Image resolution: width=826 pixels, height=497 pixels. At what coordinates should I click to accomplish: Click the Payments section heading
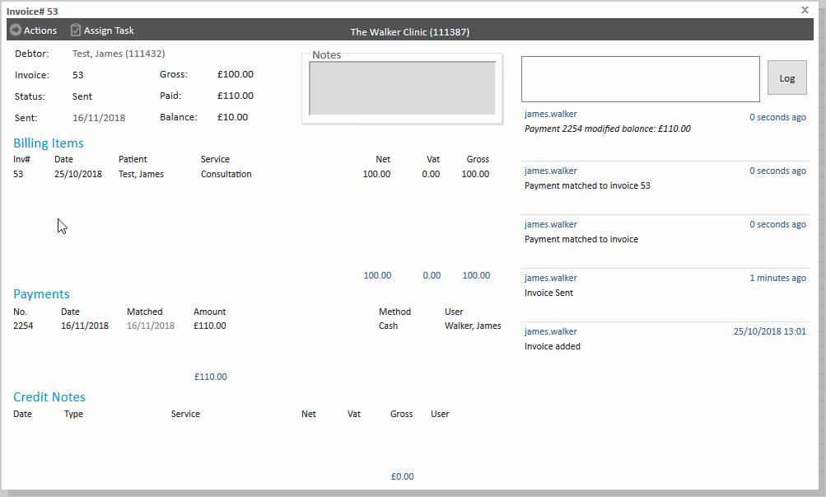(41, 294)
